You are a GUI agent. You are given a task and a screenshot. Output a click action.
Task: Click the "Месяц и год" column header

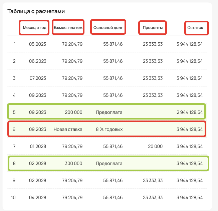coord(35,28)
